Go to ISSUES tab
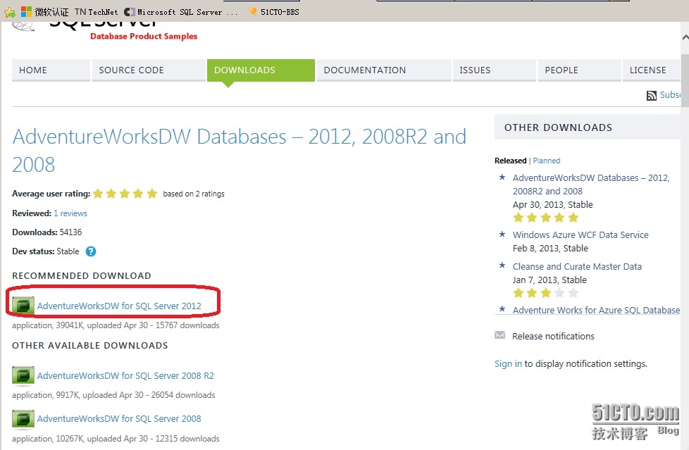The height and width of the screenshot is (450, 689). [495, 70]
